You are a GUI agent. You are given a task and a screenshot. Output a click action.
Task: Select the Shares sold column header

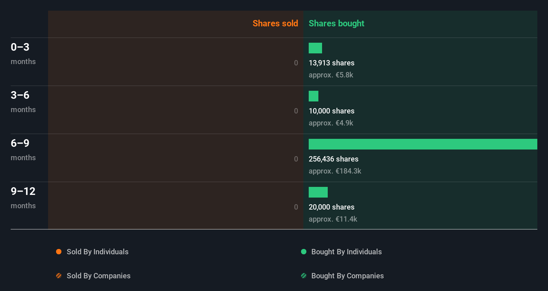pos(275,23)
